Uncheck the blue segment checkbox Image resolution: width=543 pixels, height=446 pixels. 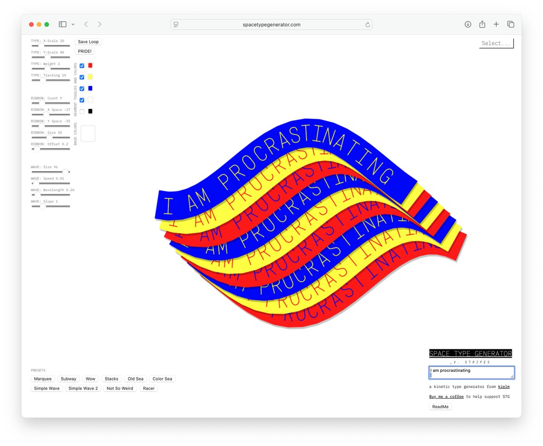coord(82,89)
